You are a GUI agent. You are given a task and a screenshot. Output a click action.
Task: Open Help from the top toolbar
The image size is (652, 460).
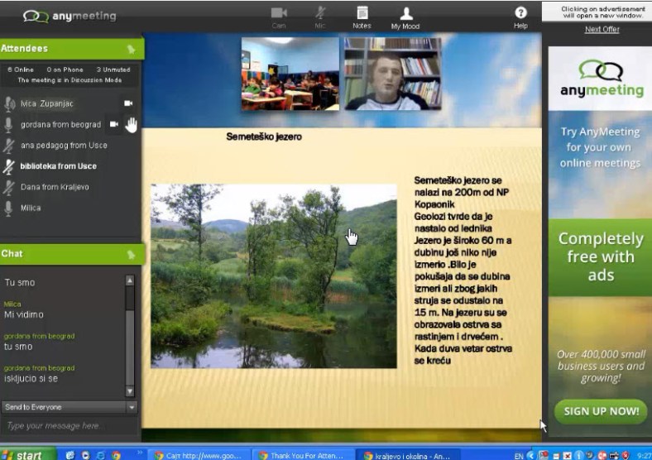point(520,15)
